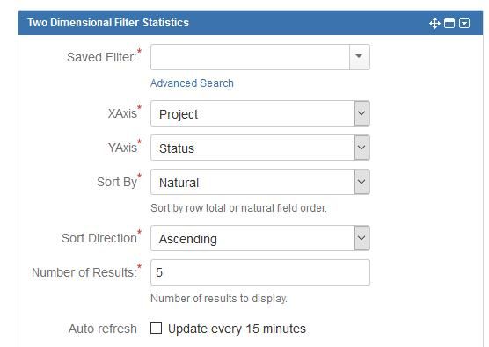Click the Number of Results field

[x=260, y=272]
